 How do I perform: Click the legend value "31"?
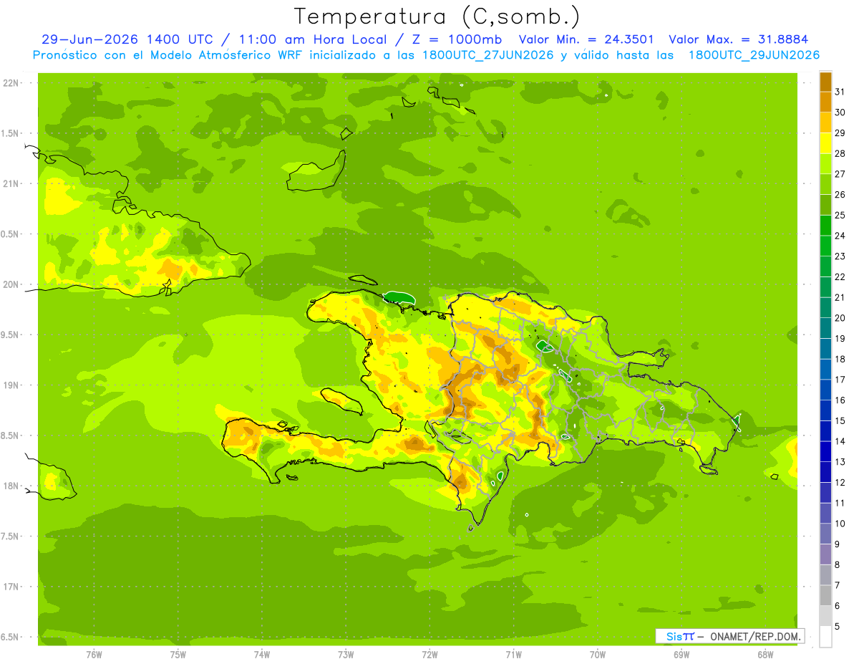[840, 92]
